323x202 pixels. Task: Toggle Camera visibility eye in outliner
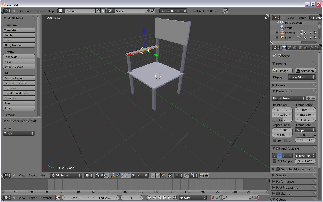pyautogui.click(x=305, y=33)
